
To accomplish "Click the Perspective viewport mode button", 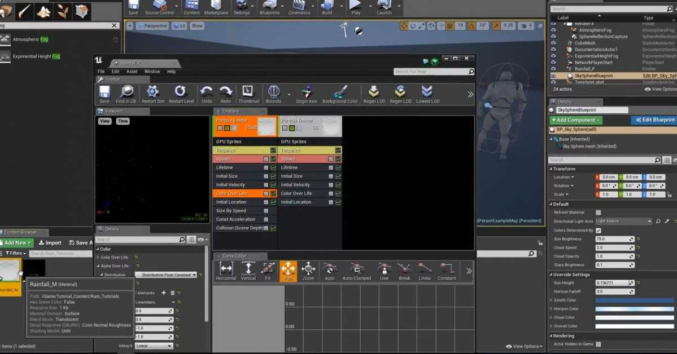I will [152, 26].
